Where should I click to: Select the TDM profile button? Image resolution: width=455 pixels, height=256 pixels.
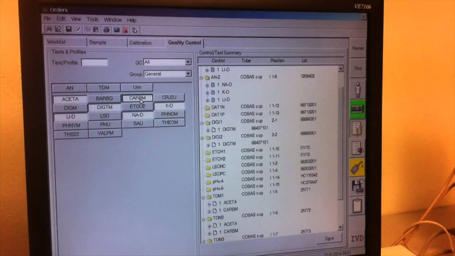coord(104,87)
